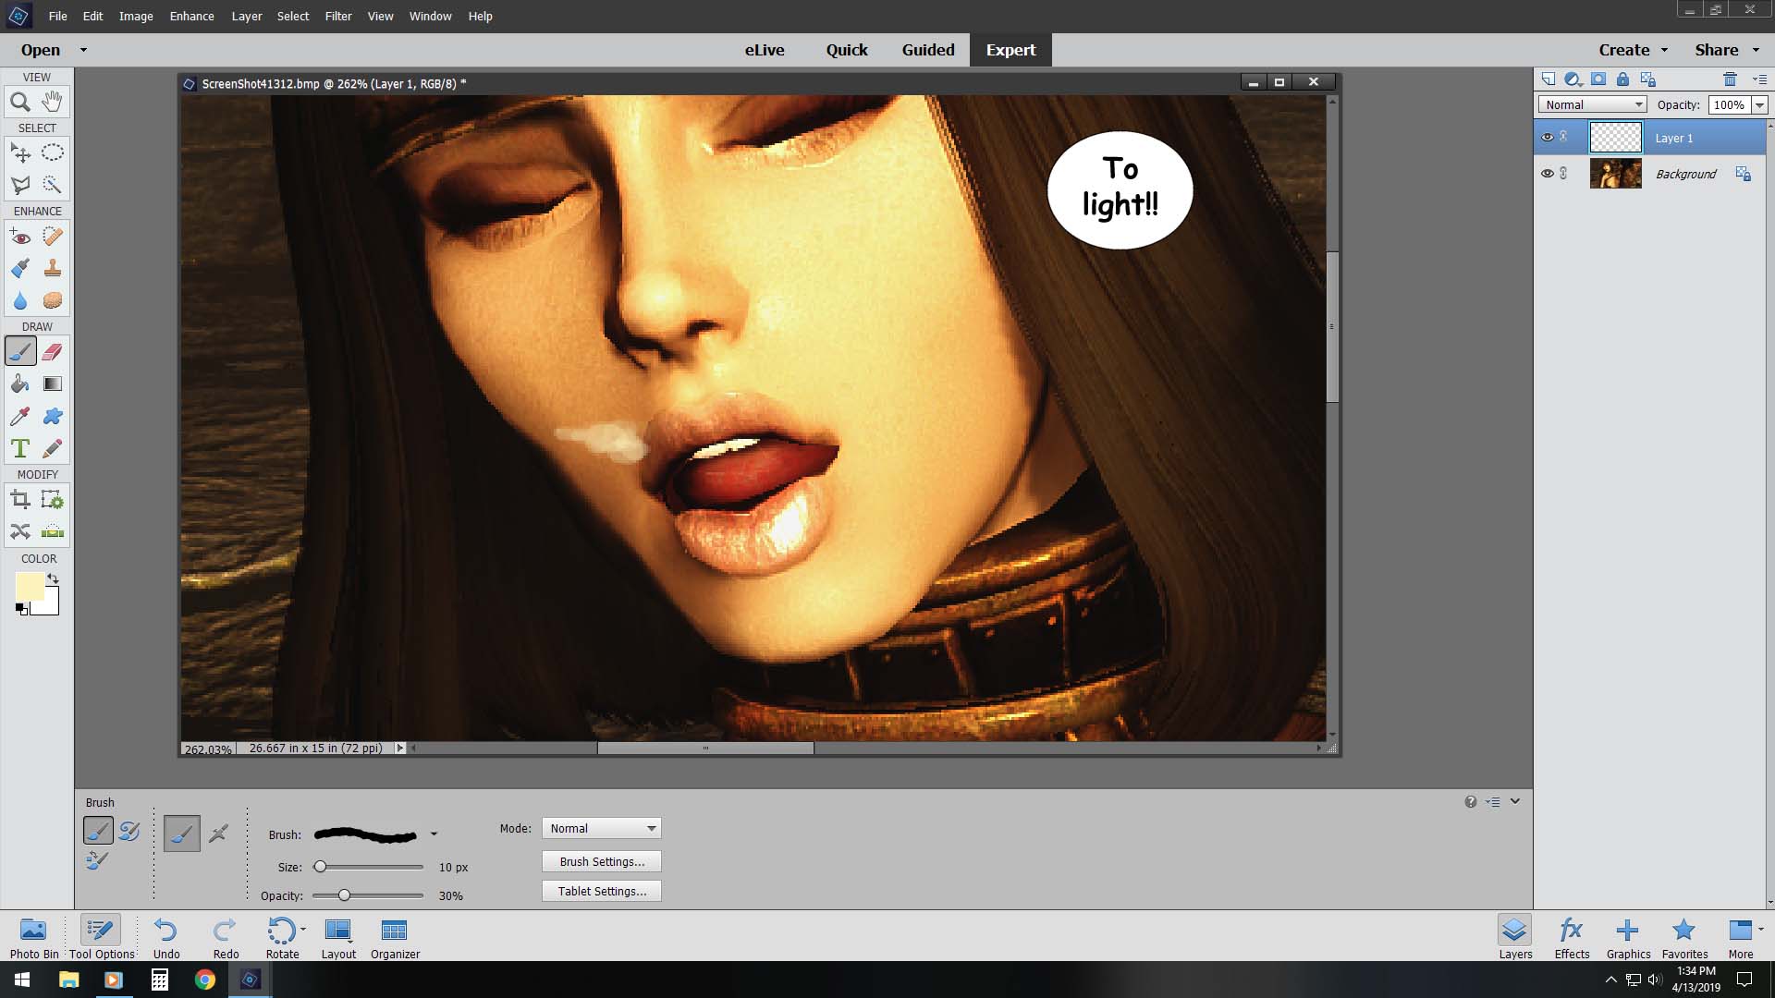Toggle Airbrush mode in tool options

[x=218, y=834]
